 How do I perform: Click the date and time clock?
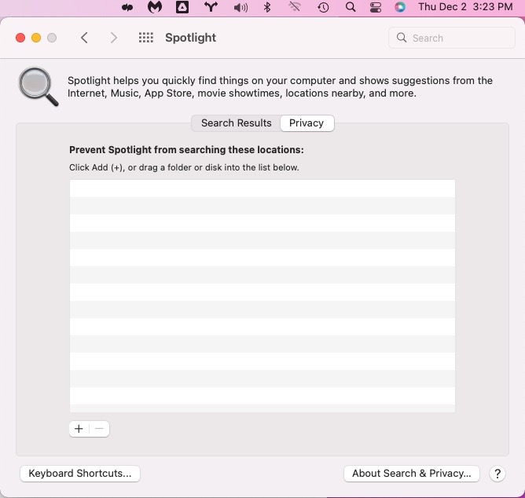click(465, 7)
